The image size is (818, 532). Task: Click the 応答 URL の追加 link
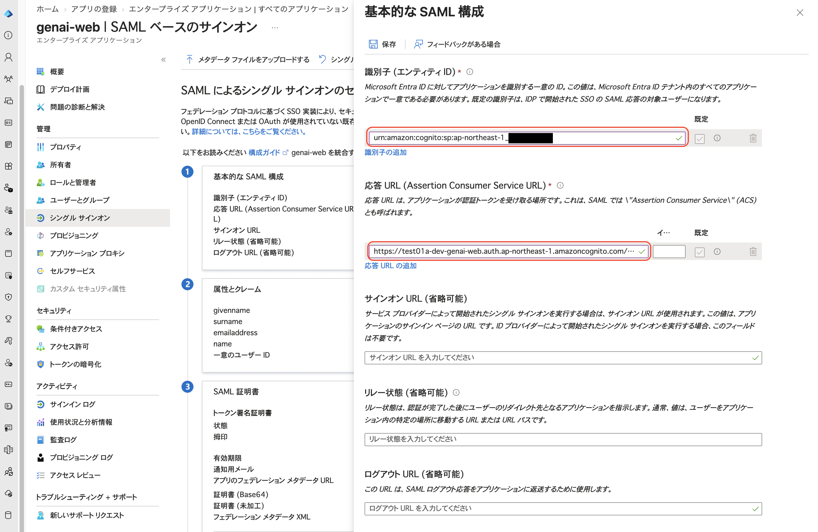click(390, 266)
